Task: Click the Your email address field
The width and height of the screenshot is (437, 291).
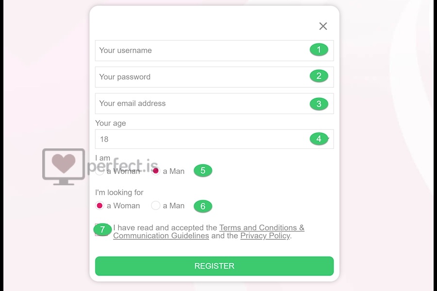Action: pos(214,103)
